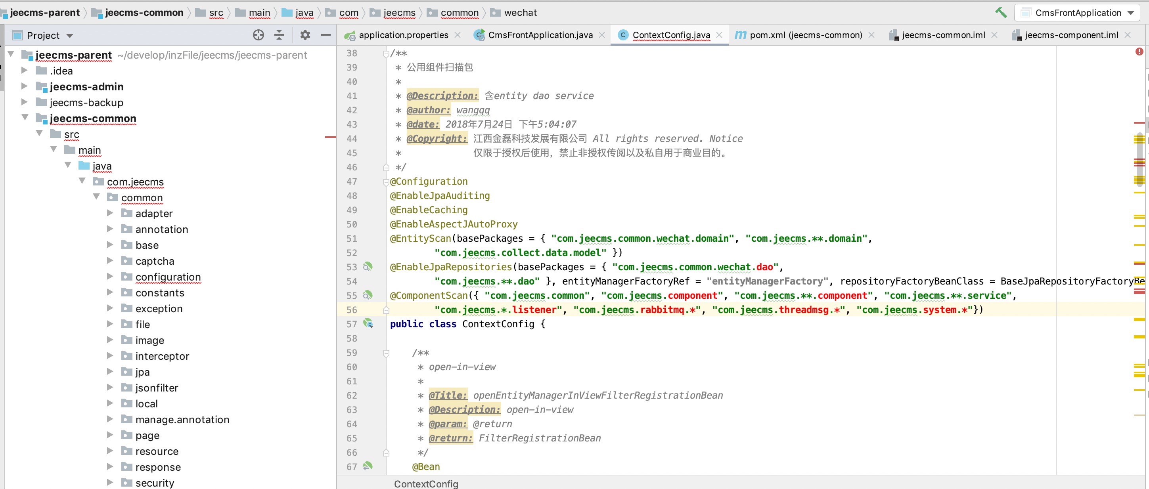This screenshot has height=489, width=1149.
Task: Fold the comment block starting at line 38
Action: (x=386, y=54)
